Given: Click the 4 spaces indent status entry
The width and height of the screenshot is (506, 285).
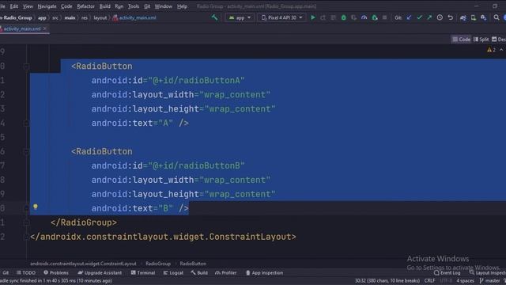Looking at the screenshot, I should tap(466, 280).
